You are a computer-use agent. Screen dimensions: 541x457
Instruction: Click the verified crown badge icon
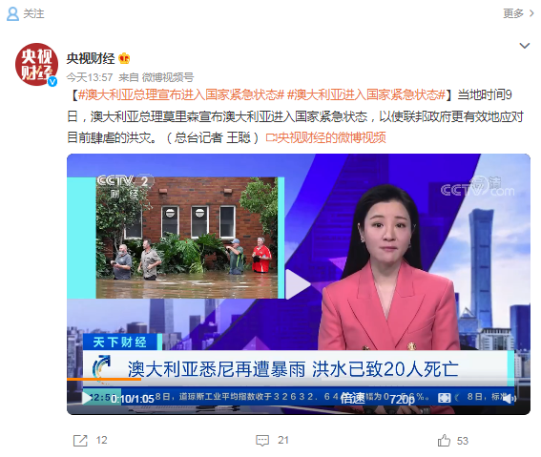[124, 58]
